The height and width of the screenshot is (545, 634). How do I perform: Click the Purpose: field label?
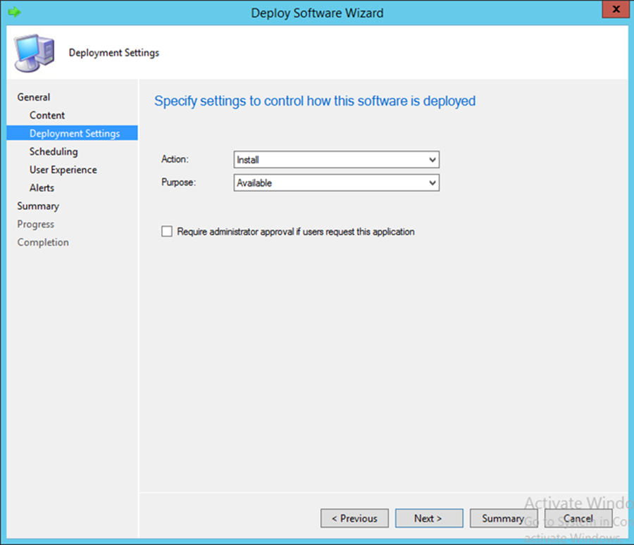click(178, 182)
